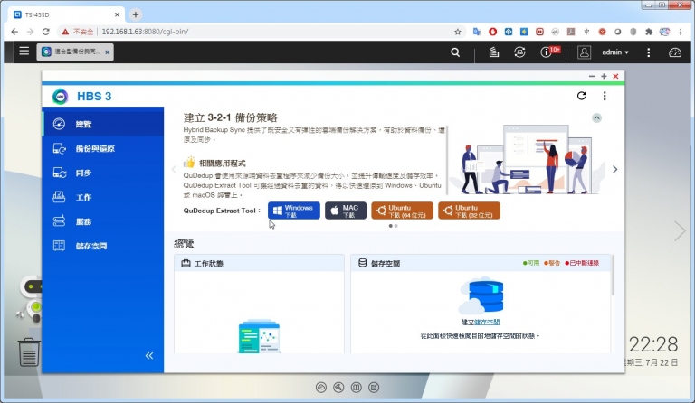This screenshot has height=403, width=695.
Task: Reload the browser page
Action: 45,32
